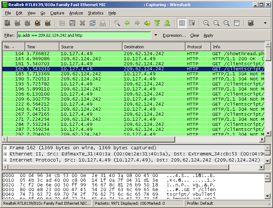This screenshot has height=208, width=273.
Task: Expand Ethernet II tree node
Action: (5, 154)
